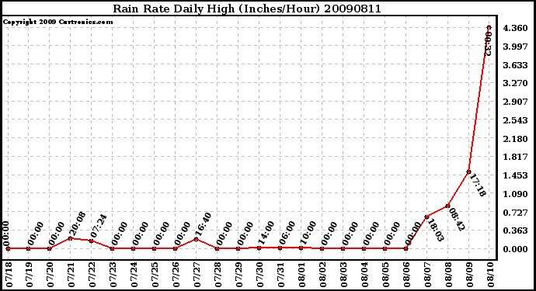The image size is (536, 291).
Task: Click the 08/10 date label
Action: [x=491, y=275]
